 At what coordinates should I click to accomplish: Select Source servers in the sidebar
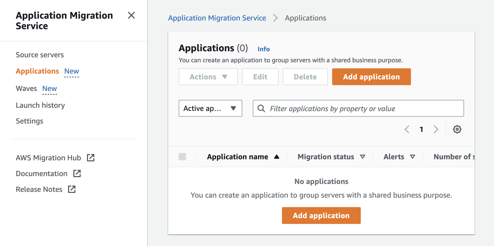(40, 55)
